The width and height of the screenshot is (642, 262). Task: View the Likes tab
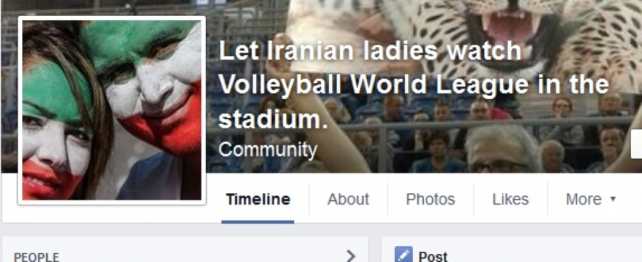510,199
